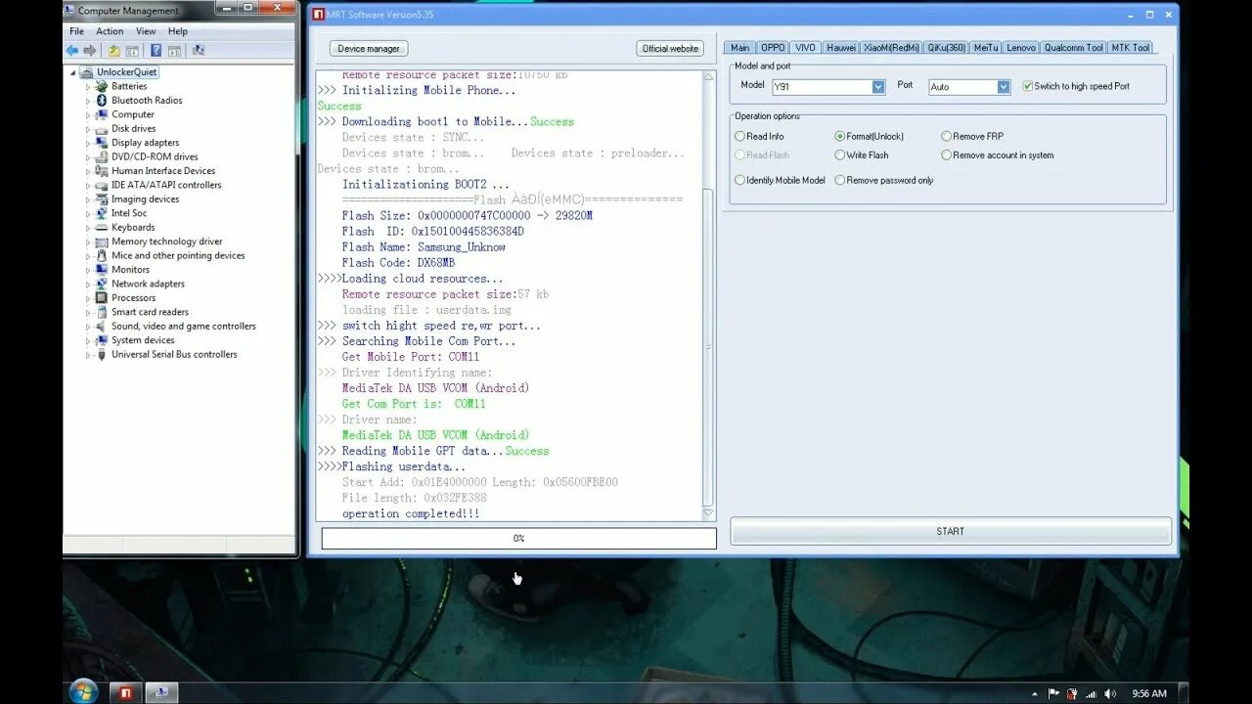The image size is (1252, 704).
Task: Click the log panel vertical scrollbar
Action: click(x=709, y=295)
